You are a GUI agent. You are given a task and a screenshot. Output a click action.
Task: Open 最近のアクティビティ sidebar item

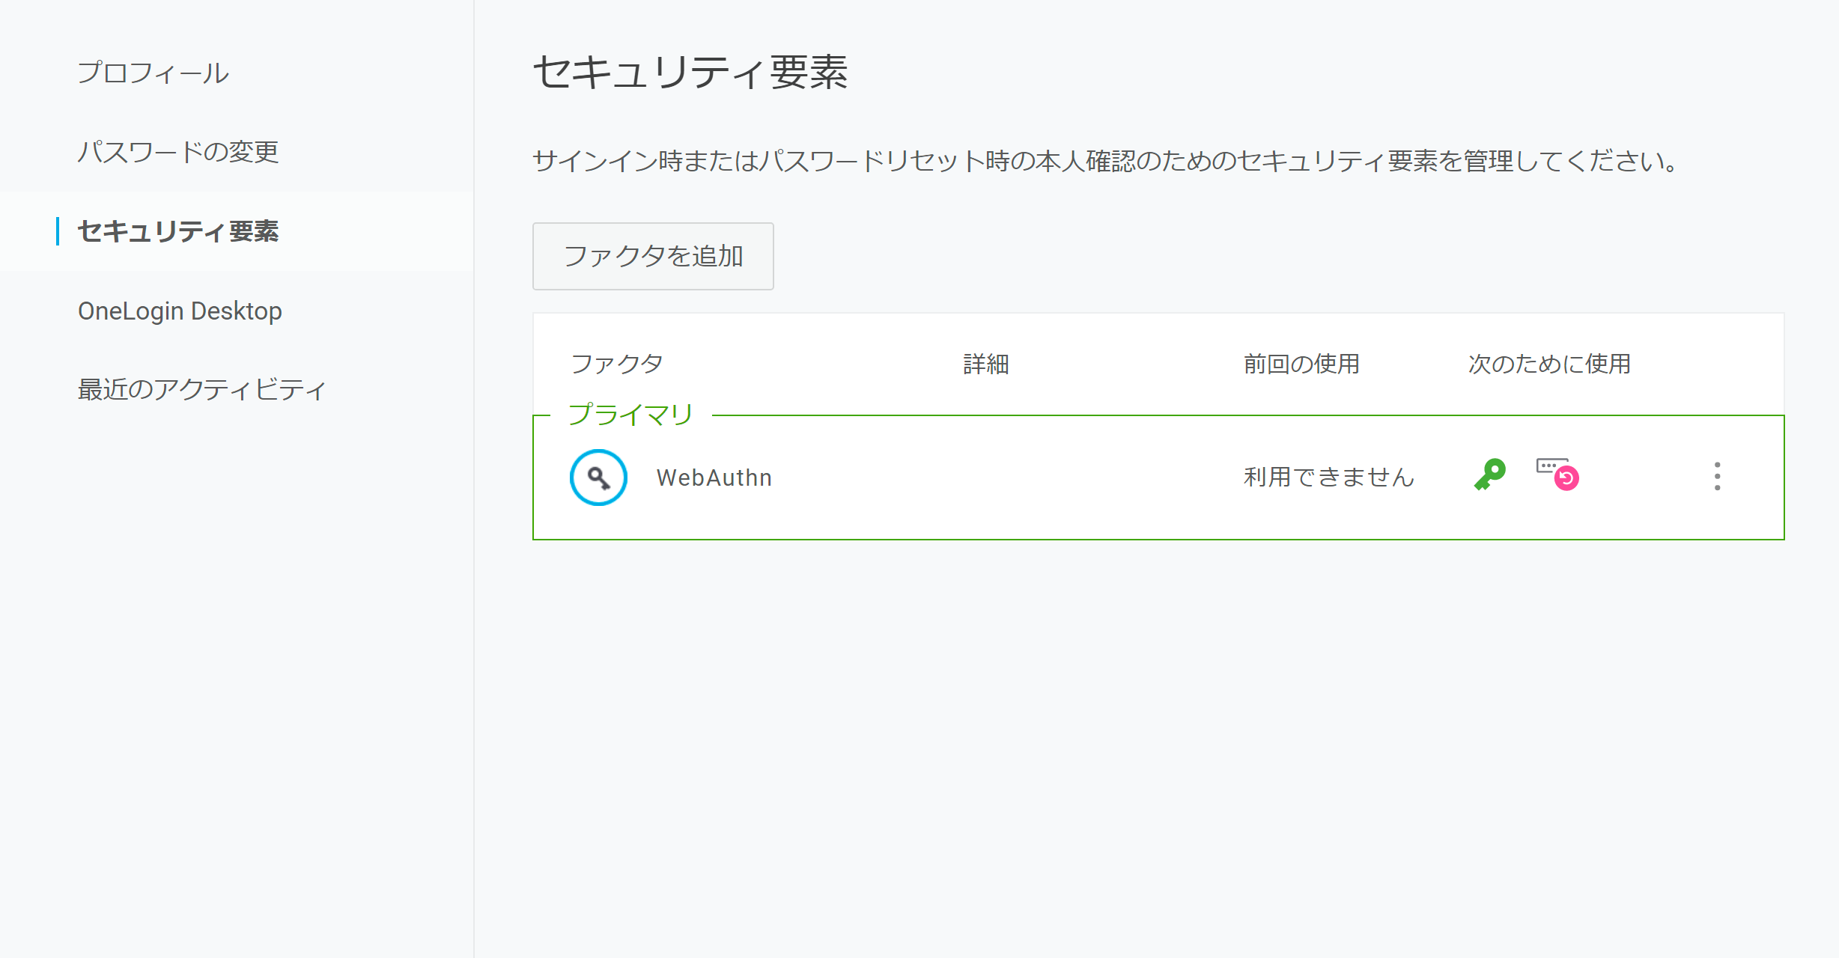[x=202, y=389]
